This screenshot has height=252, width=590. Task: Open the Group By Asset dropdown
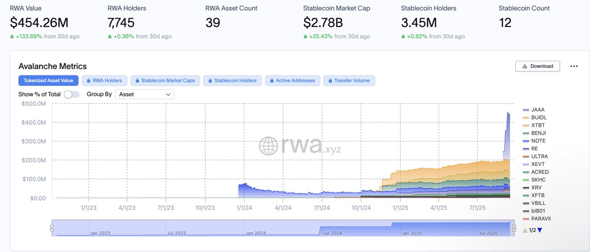(x=144, y=94)
